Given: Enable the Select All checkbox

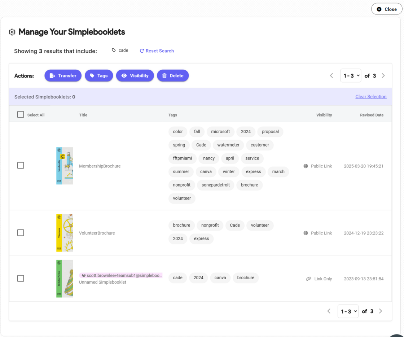Looking at the screenshot, I should click(x=21, y=114).
